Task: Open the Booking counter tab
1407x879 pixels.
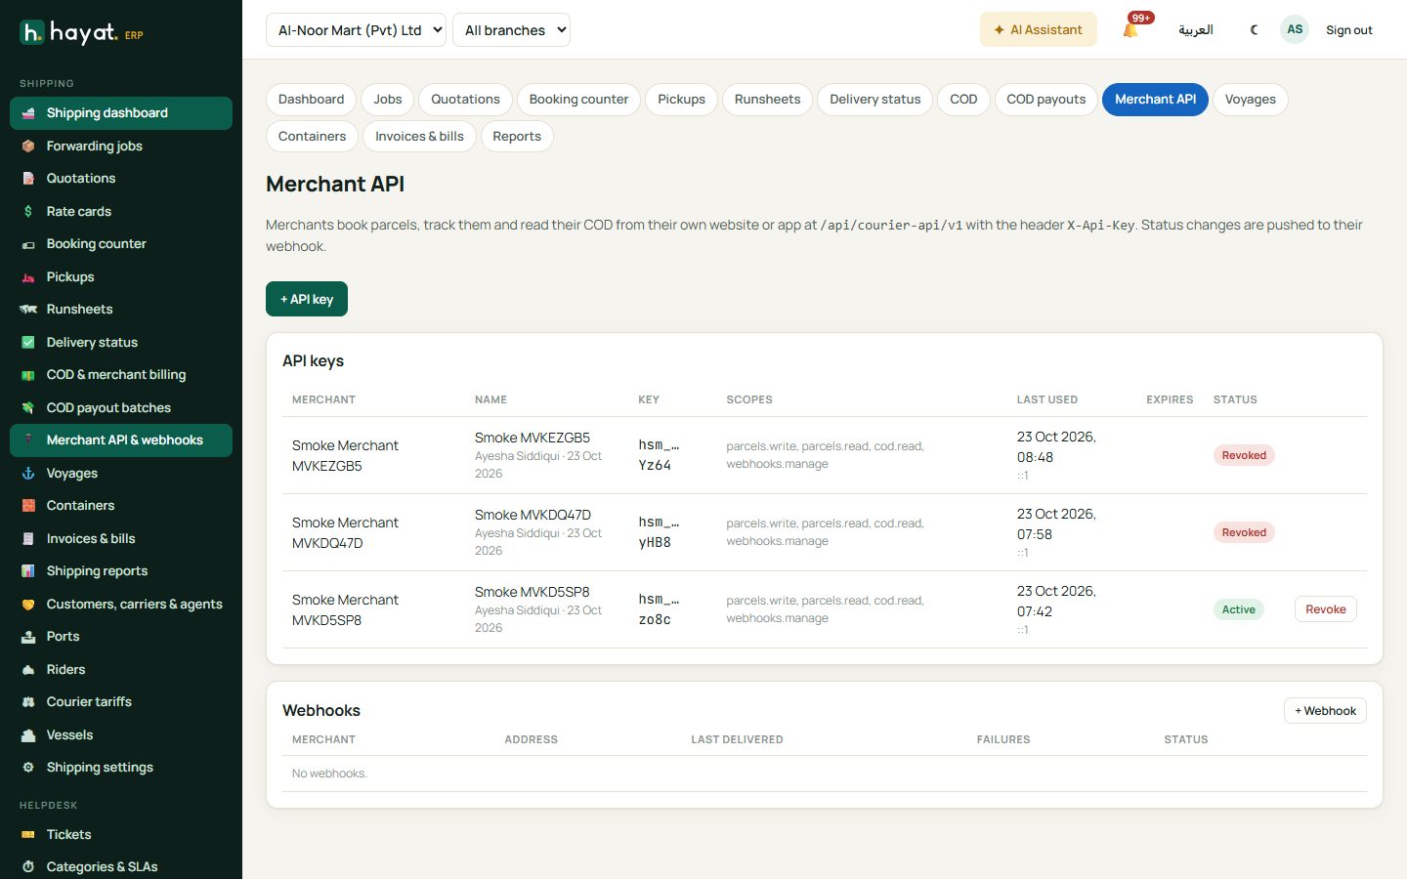Action: pyautogui.click(x=578, y=100)
